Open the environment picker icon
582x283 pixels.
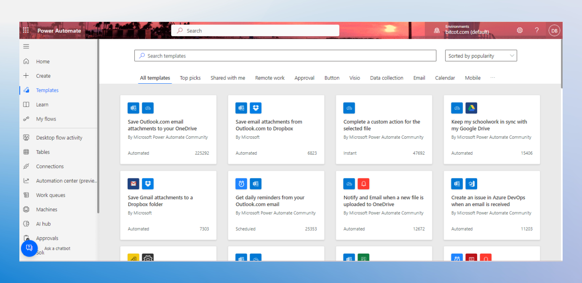(x=437, y=30)
